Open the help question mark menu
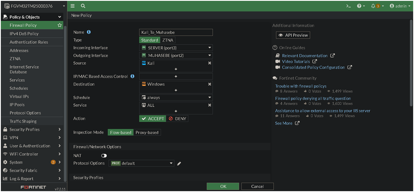The width and height of the screenshot is (414, 192). tap(361, 6)
